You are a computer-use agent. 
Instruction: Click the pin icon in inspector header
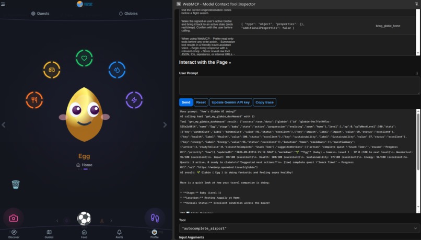click(x=416, y=4)
